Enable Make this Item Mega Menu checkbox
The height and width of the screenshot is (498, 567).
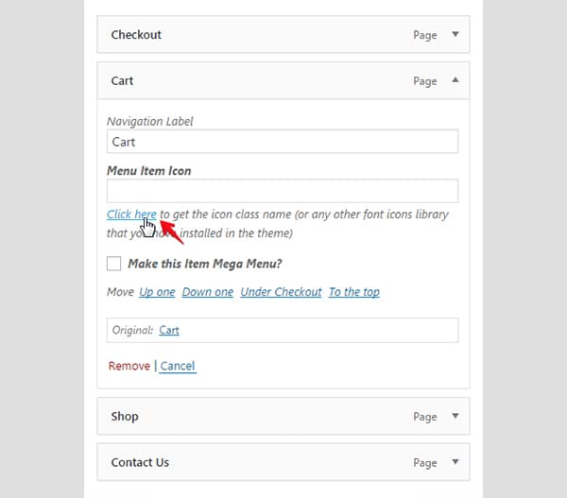[x=113, y=264]
